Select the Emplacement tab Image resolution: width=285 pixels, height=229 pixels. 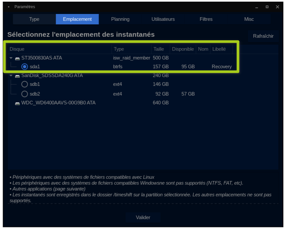[77, 19]
